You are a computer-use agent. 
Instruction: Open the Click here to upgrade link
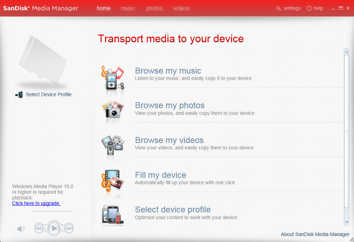point(36,203)
